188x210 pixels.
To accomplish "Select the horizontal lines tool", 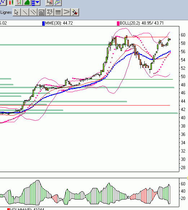I will point(58,12).
